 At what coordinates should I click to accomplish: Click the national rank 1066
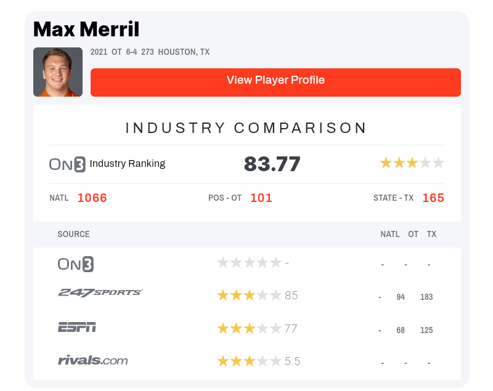pyautogui.click(x=92, y=198)
